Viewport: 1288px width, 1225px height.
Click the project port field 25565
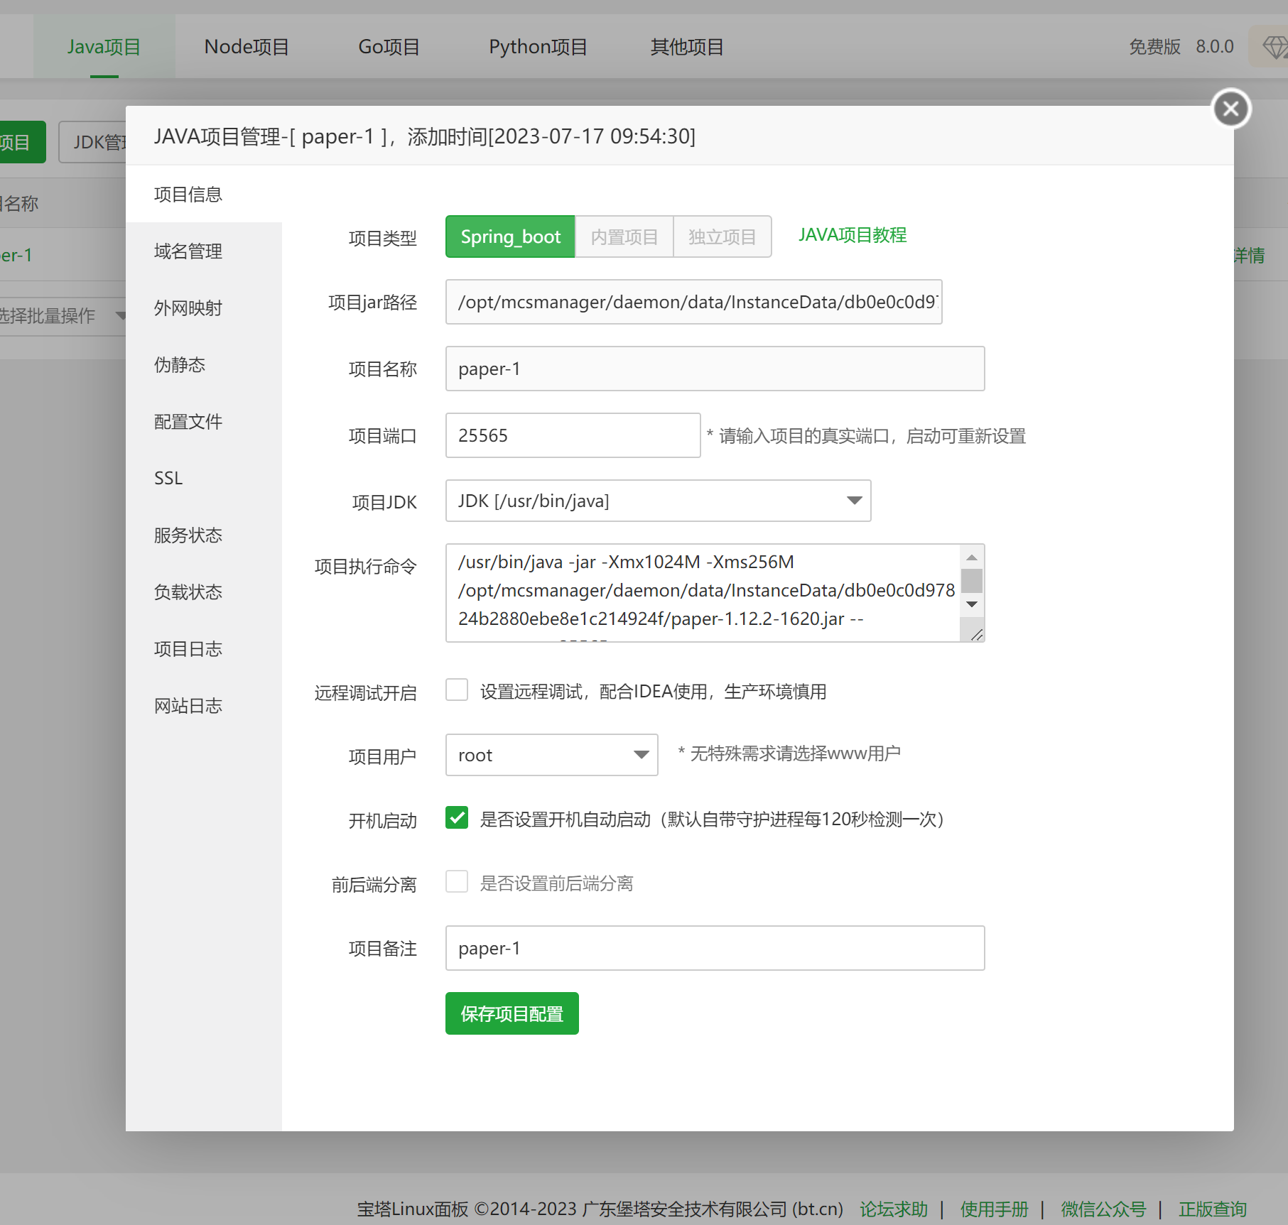[573, 435]
